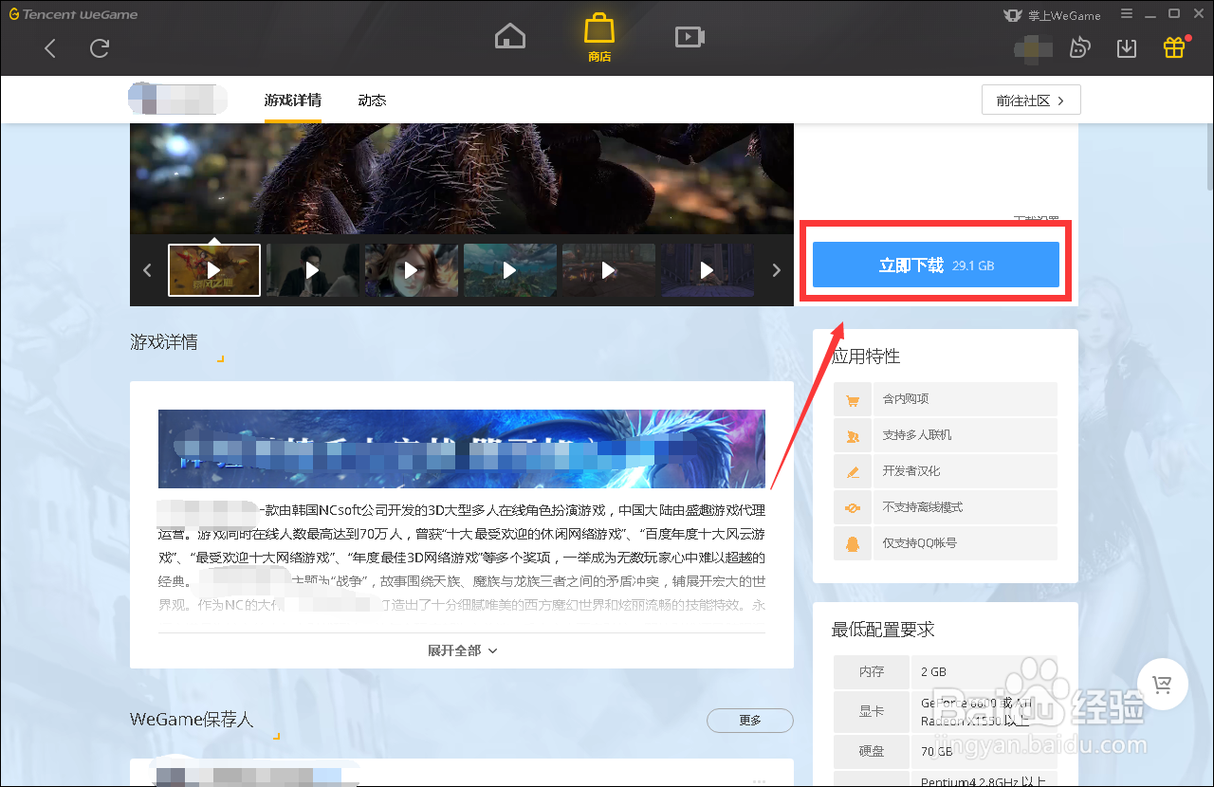
Task: Click the game banner image in details
Action: 462,448
